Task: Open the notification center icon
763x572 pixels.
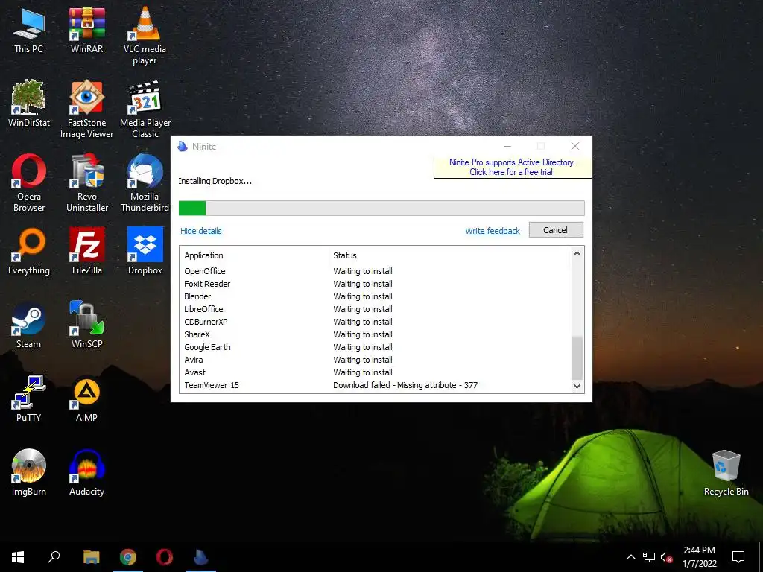Action: click(738, 557)
